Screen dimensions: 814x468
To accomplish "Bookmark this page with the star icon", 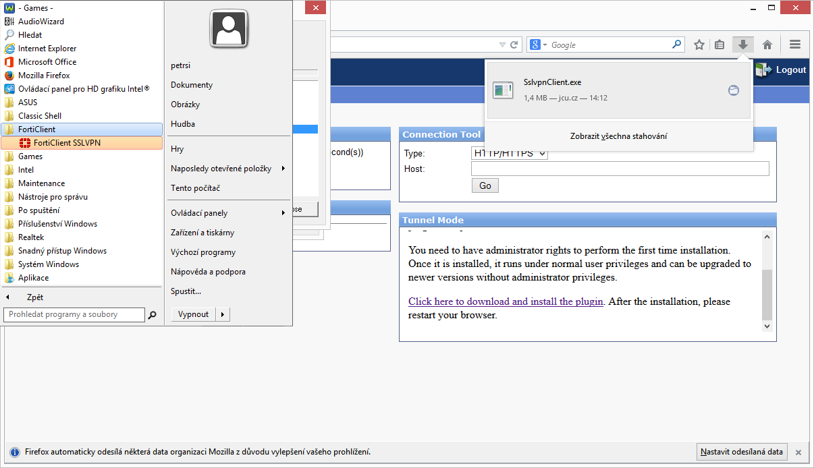I will [699, 45].
